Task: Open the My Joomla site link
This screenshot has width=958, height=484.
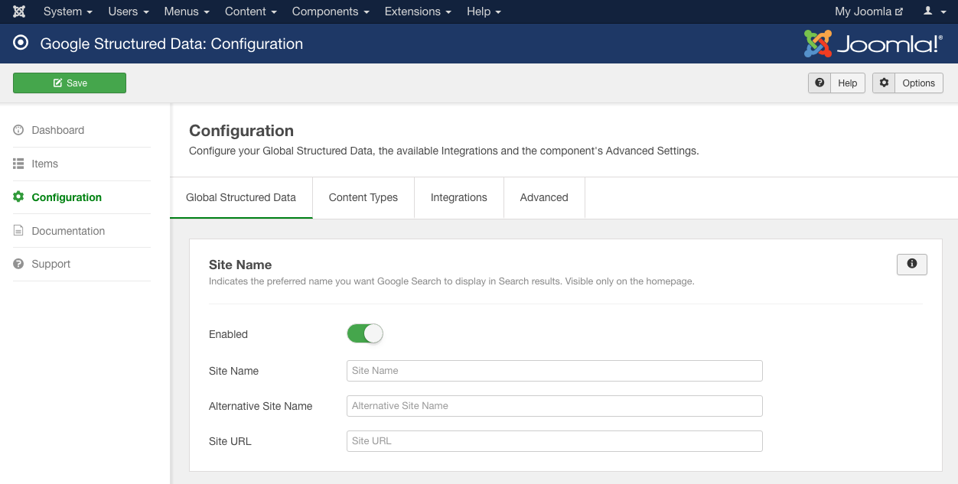Action: pos(869,11)
